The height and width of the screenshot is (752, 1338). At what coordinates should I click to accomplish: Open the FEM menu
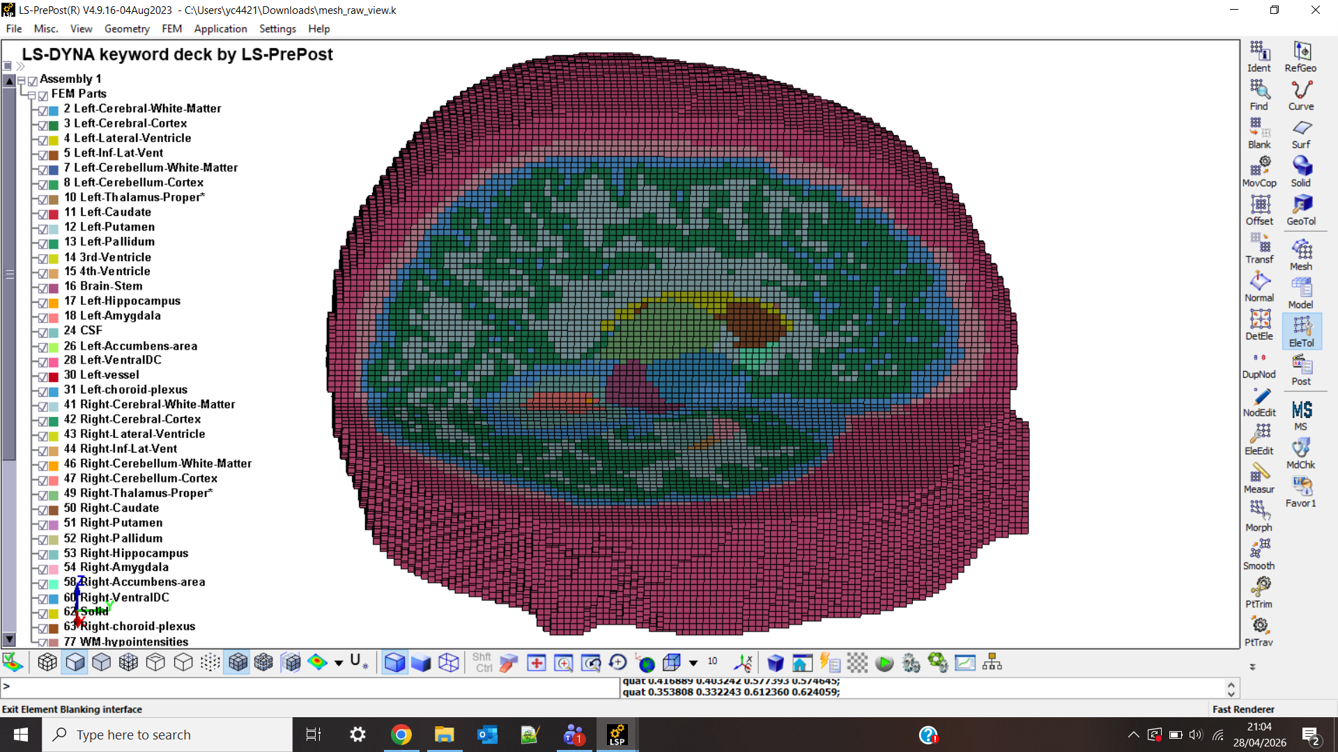pyautogui.click(x=171, y=29)
